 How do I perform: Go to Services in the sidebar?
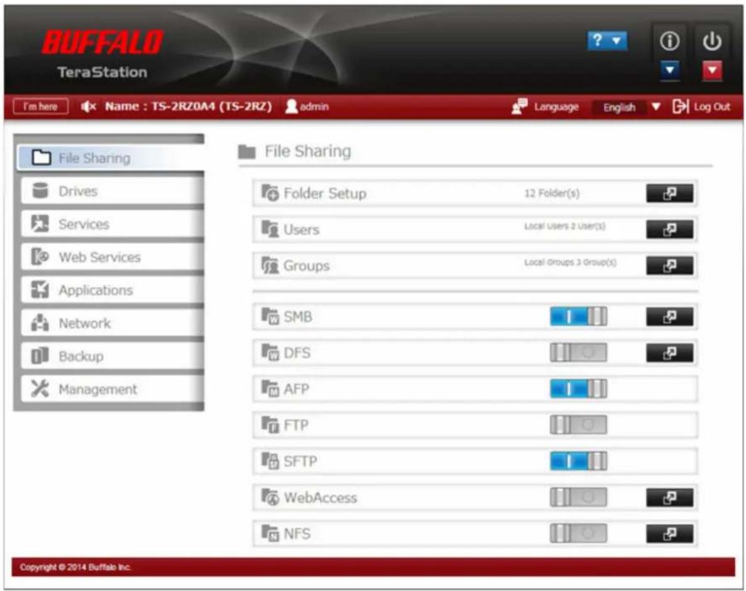coord(112,224)
